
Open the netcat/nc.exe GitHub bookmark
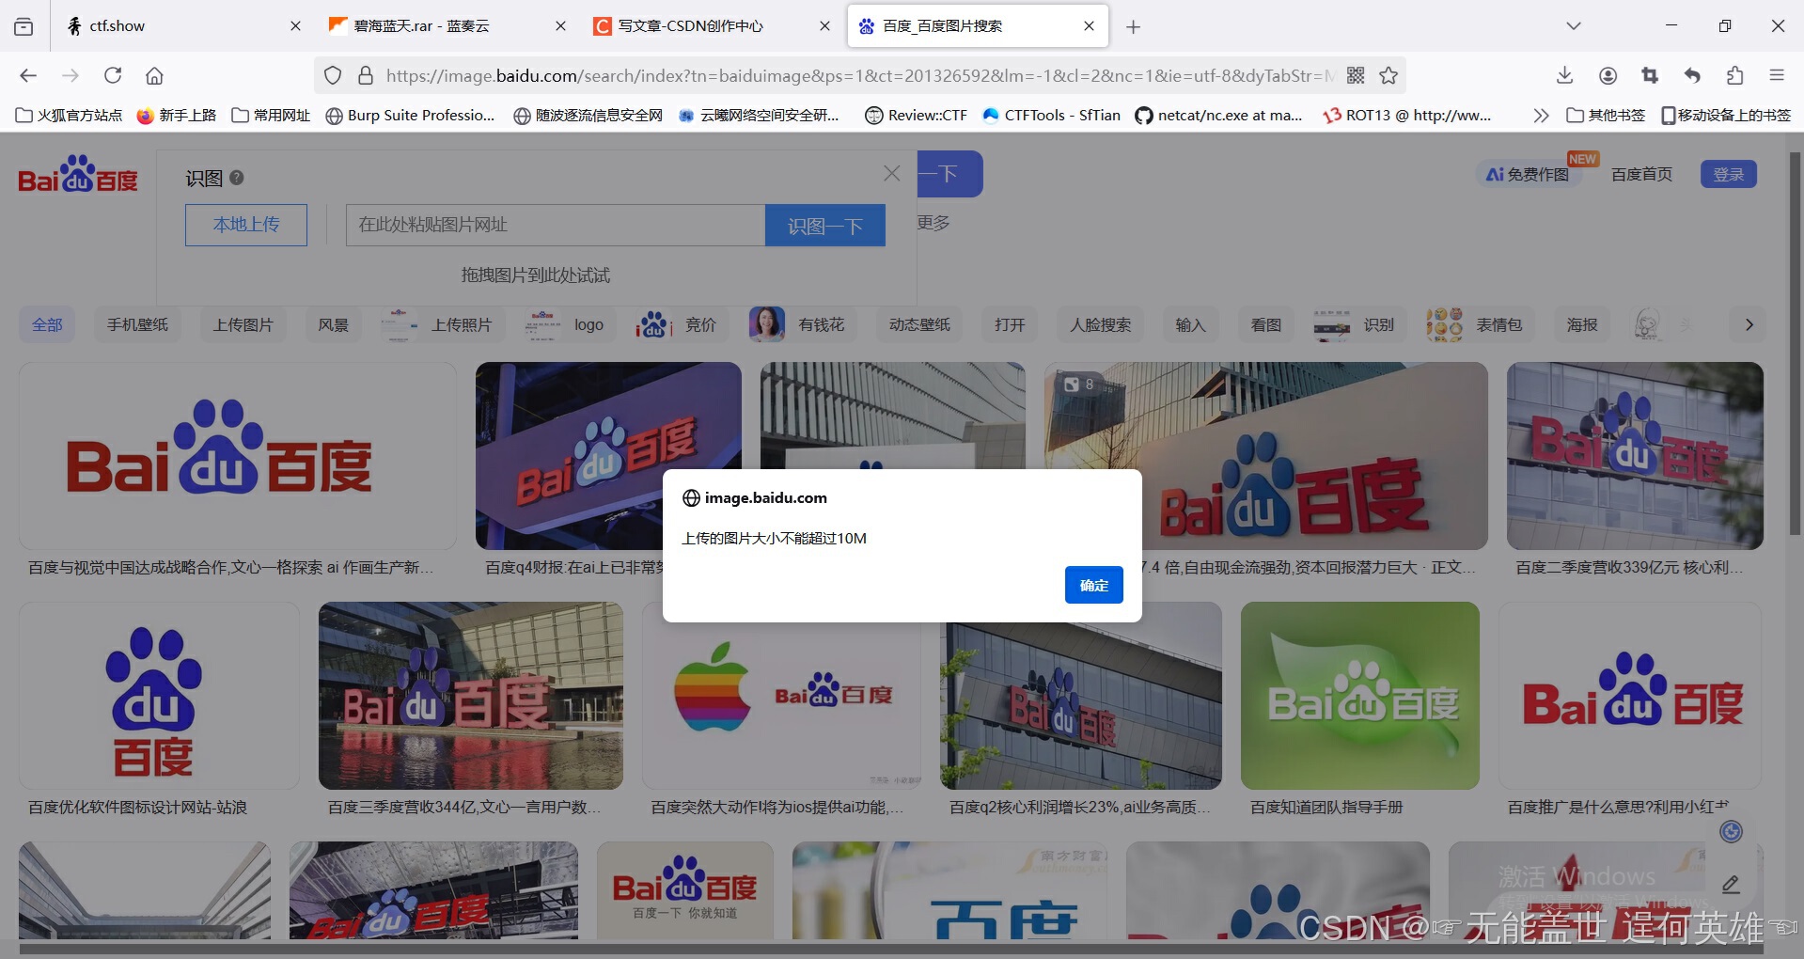point(1218,115)
